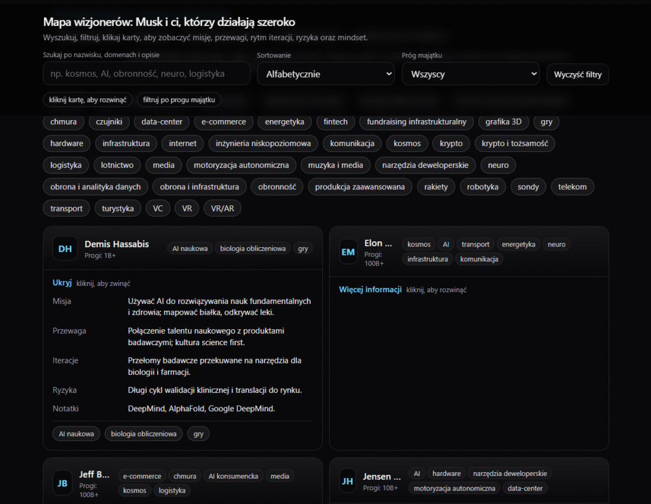Click the DH avatar of Demis Hassabis
The height and width of the screenshot is (504, 651).
[x=65, y=249]
